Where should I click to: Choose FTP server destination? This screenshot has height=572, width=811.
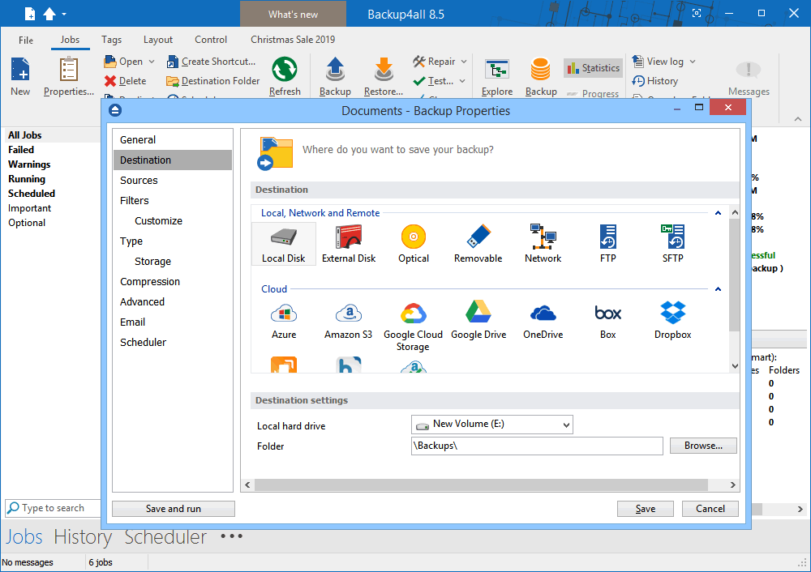point(607,244)
